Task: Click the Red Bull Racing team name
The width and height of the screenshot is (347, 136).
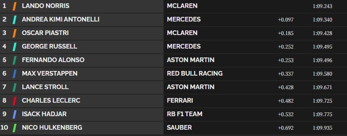Action: tap(195, 74)
